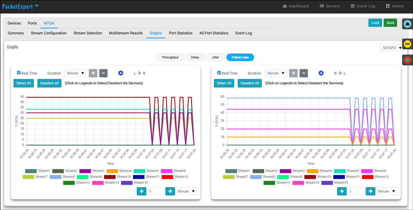Viewport: 413px width, 210px height.
Task: Uncheck Real Time in L to R panel
Action: (19, 73)
